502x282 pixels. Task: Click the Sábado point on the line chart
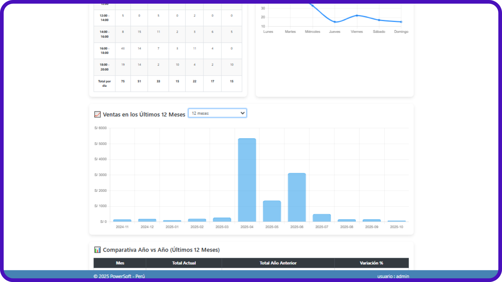point(379,20)
